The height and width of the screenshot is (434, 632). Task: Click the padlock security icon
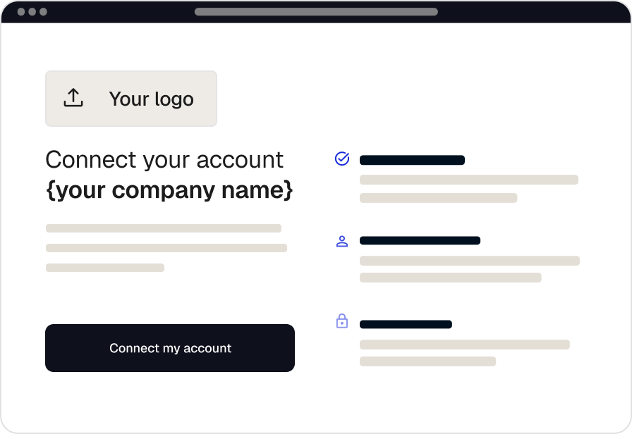[x=342, y=322]
